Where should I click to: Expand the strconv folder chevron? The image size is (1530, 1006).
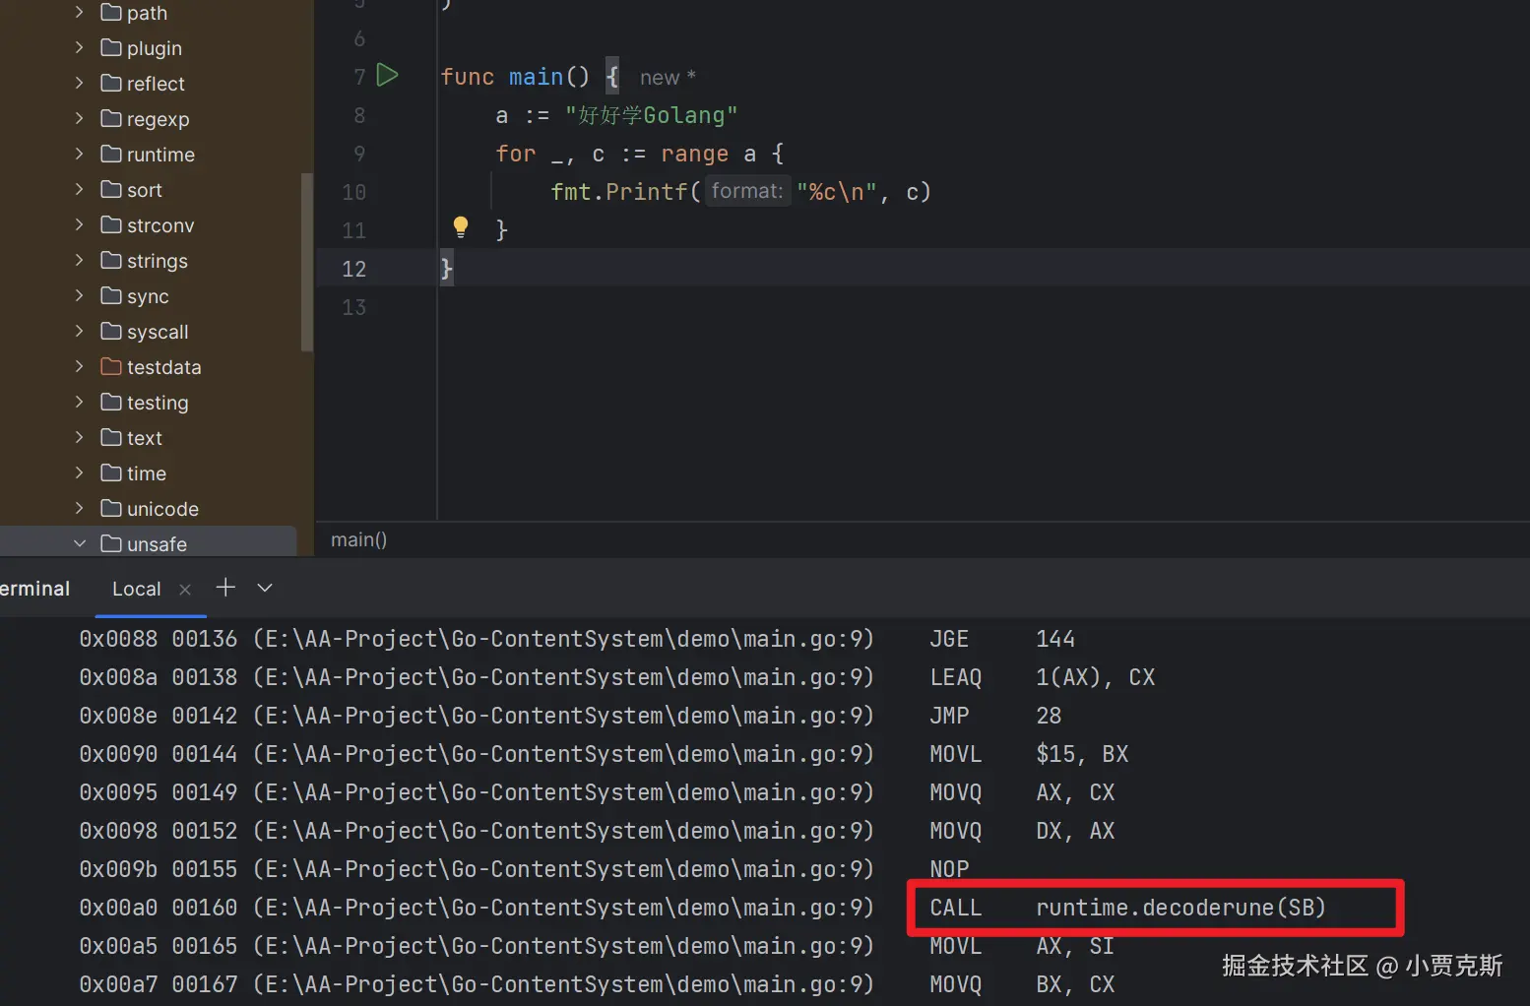[79, 224]
